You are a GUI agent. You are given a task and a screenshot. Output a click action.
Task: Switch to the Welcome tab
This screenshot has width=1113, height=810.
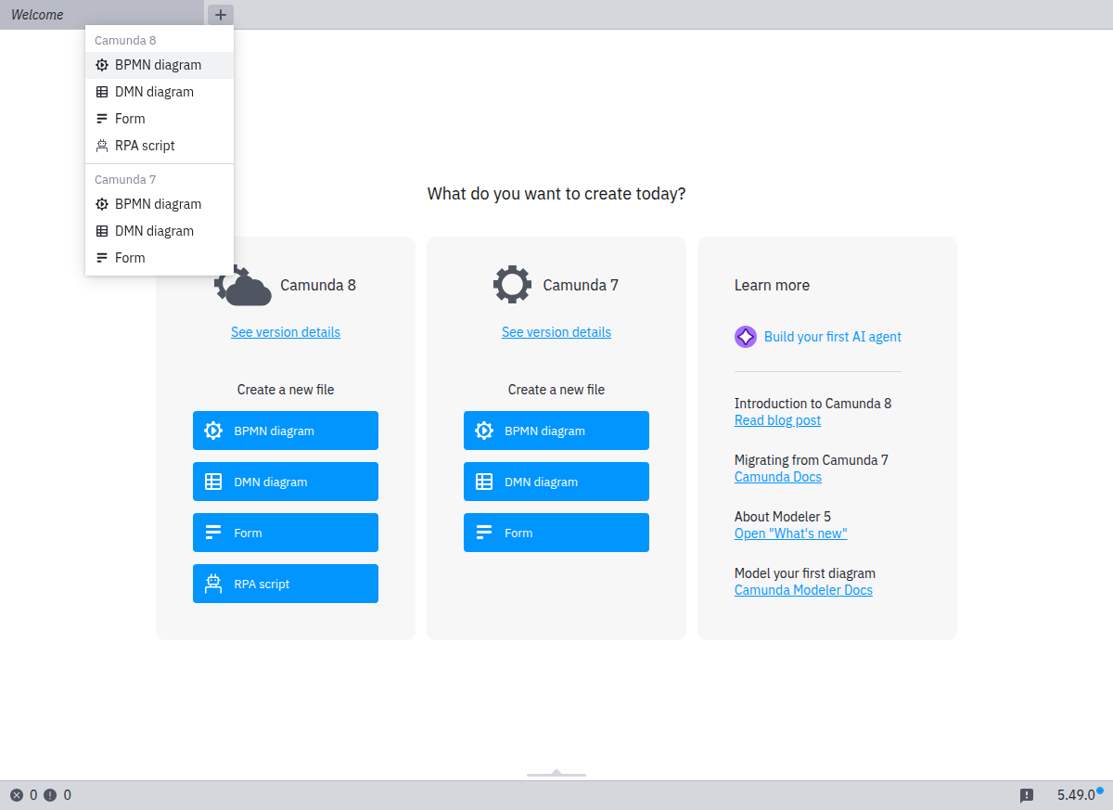click(101, 15)
